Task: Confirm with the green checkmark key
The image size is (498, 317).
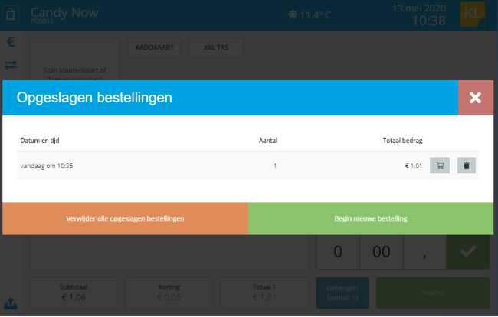Action: point(468,252)
